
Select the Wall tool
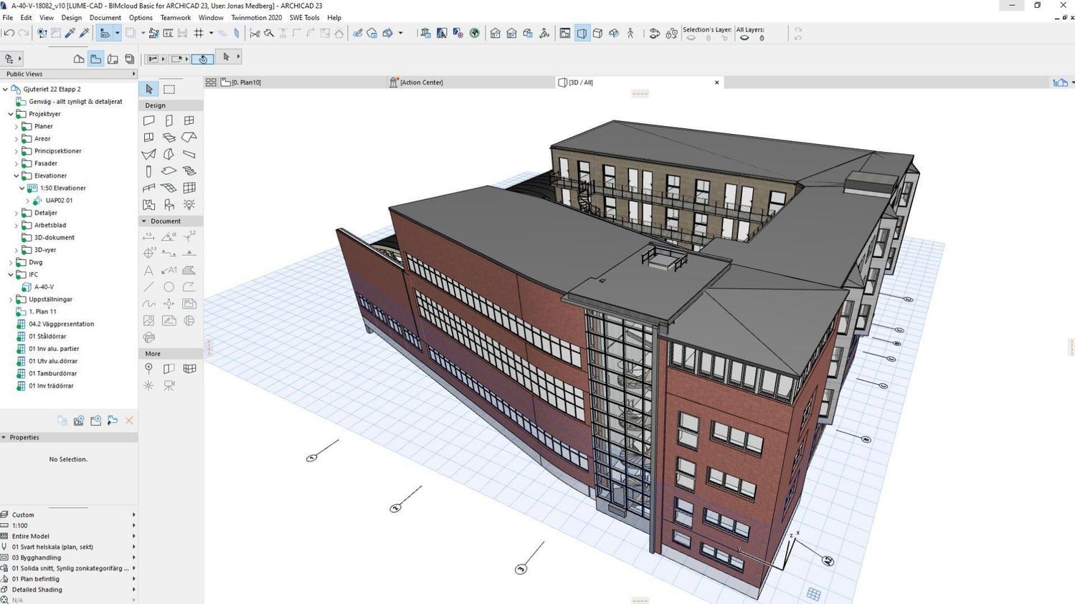pyautogui.click(x=149, y=120)
